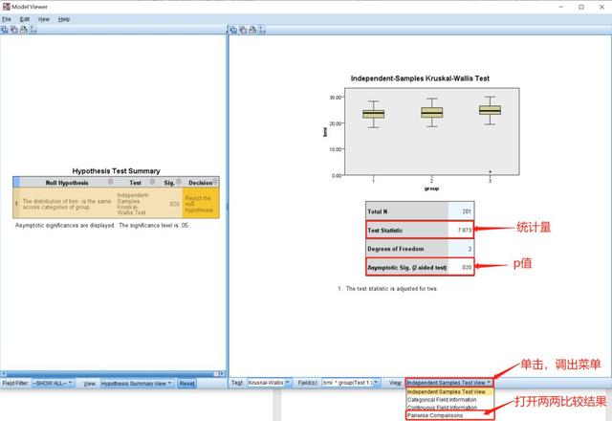
Task: Click fourth icon in left pane toolbar
Action: pyautogui.click(x=33, y=30)
